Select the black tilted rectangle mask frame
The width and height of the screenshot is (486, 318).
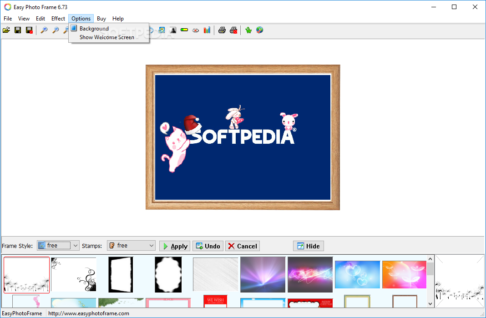(x=121, y=275)
